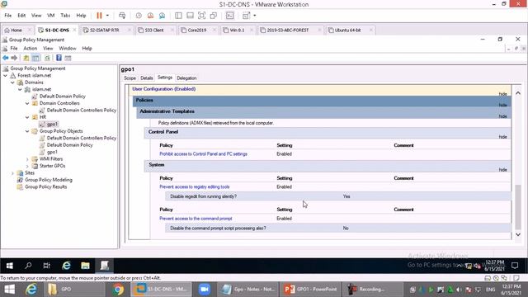Open VMware File menu
Screen dimensions: 528x297
click(7, 16)
